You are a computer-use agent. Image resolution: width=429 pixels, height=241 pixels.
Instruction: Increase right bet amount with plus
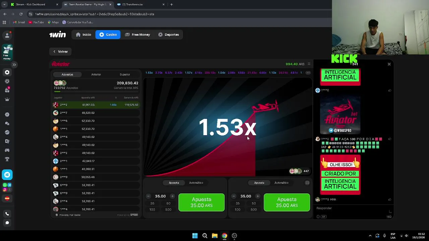[x=258, y=196]
